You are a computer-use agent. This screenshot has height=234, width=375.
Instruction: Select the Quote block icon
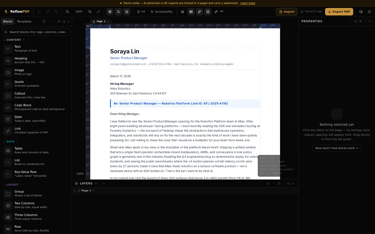pos(8,84)
